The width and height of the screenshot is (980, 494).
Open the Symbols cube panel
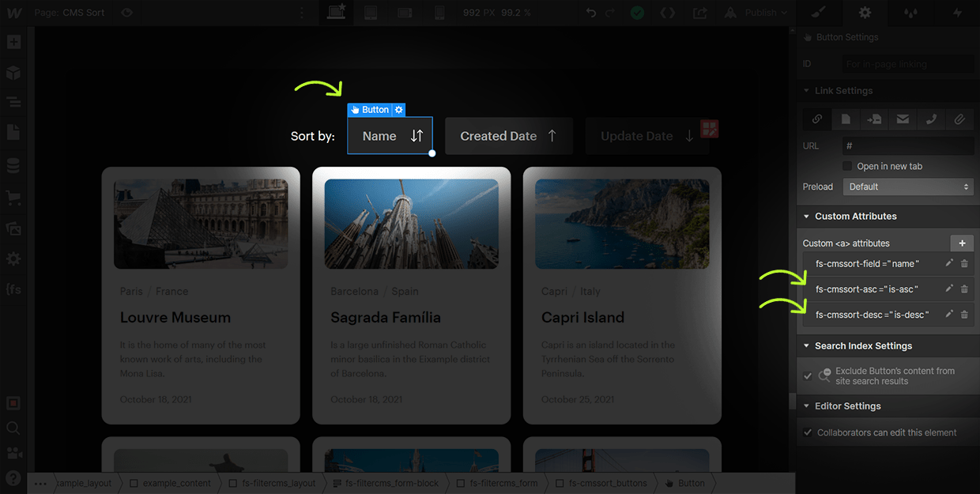pyautogui.click(x=13, y=73)
